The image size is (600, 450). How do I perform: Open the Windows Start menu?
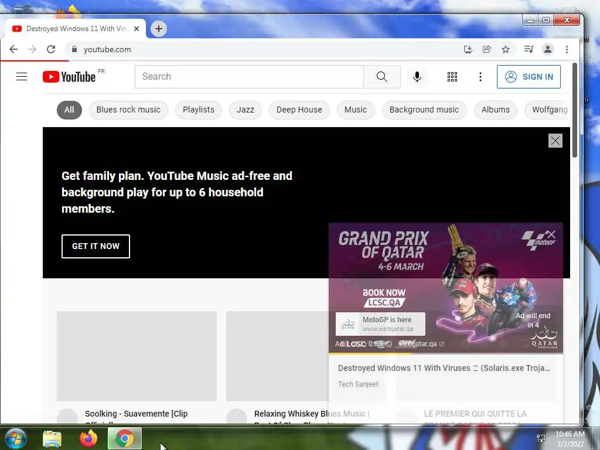[15, 438]
